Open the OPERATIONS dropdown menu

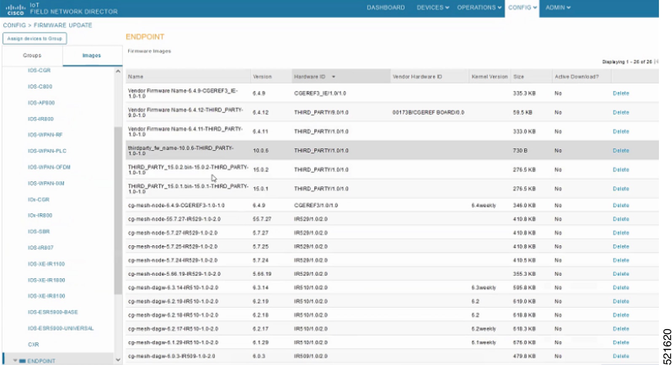(479, 8)
